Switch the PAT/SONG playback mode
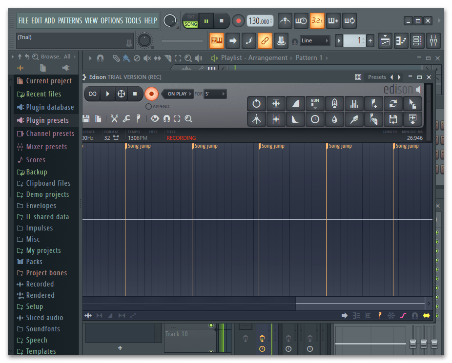452x363 pixels. [x=191, y=21]
